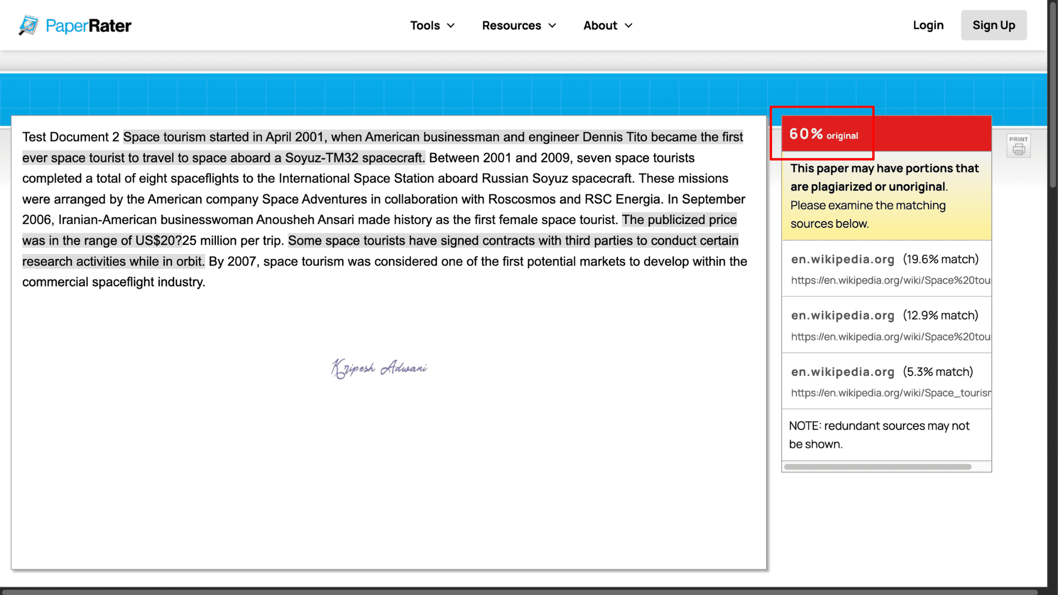Click the 60% original score banner
The height and width of the screenshot is (595, 1058).
pos(823,134)
